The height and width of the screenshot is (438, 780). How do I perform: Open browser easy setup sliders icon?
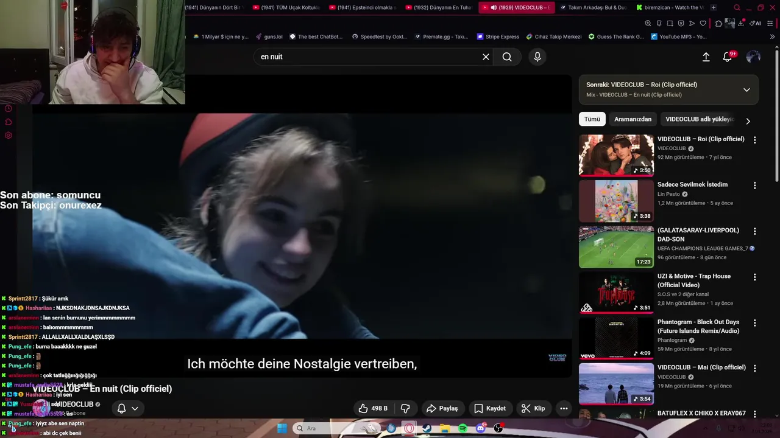click(770, 23)
